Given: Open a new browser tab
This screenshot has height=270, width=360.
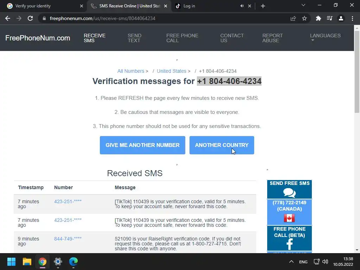Looking at the screenshot, I should coord(263,6).
